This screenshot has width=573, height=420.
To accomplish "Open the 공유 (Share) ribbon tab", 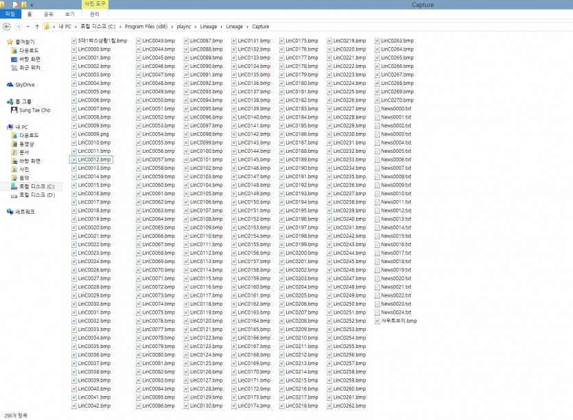I will pyautogui.click(x=49, y=14).
